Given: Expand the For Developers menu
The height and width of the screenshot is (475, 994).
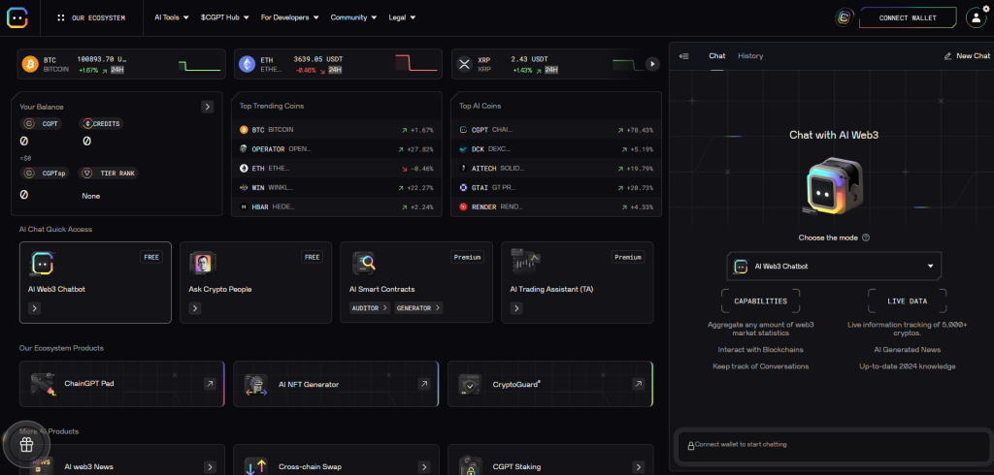Looking at the screenshot, I should pos(289,17).
